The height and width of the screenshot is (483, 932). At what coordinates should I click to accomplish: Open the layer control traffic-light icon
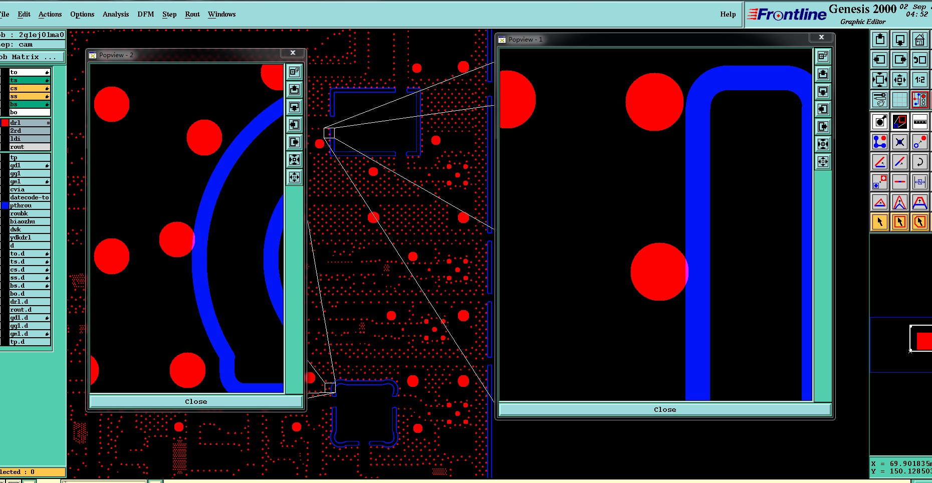[x=920, y=99]
